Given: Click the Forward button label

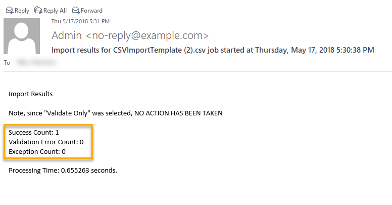Looking at the screenshot, I should click(91, 11).
